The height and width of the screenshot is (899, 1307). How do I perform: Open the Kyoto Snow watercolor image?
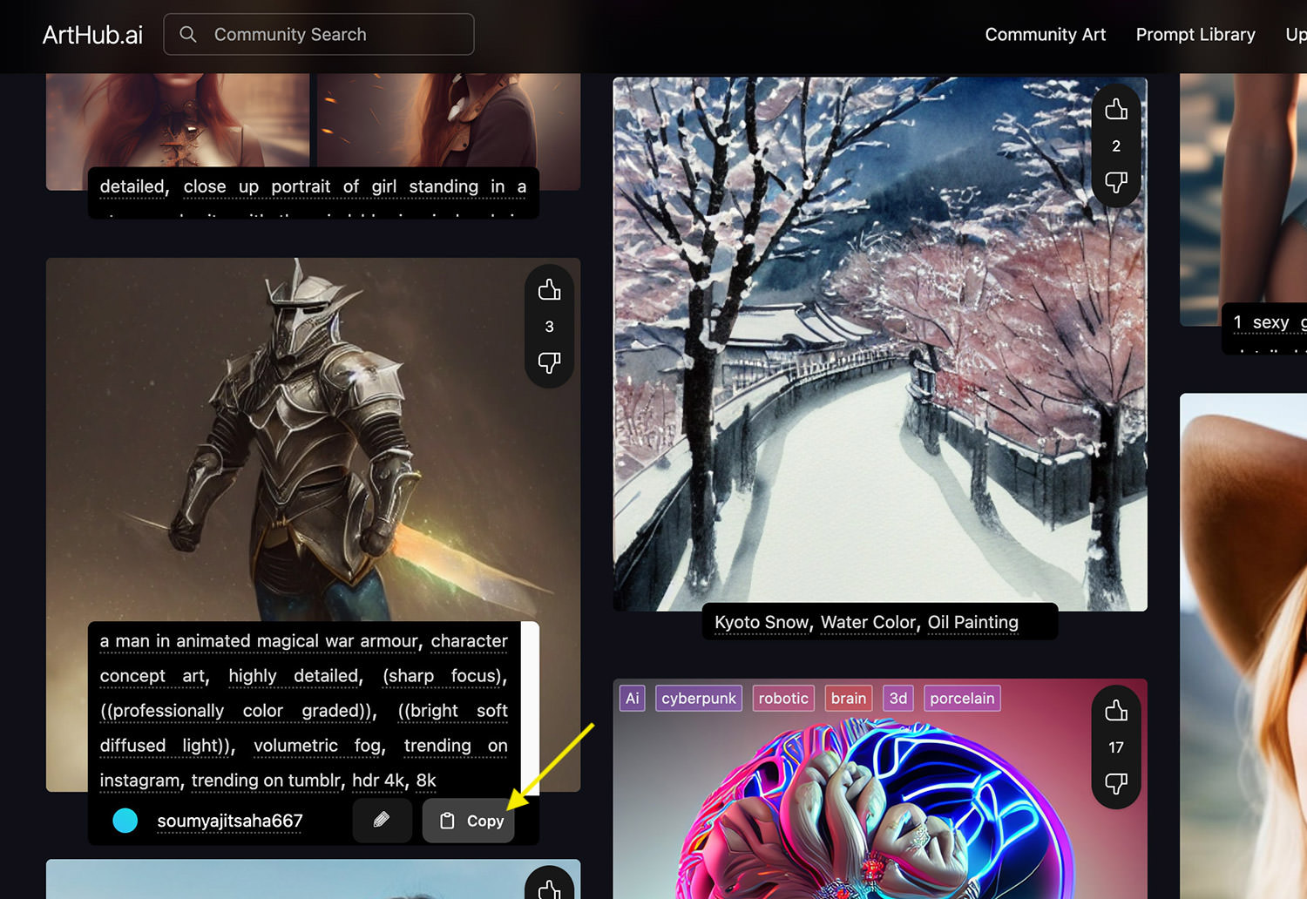coord(880,344)
